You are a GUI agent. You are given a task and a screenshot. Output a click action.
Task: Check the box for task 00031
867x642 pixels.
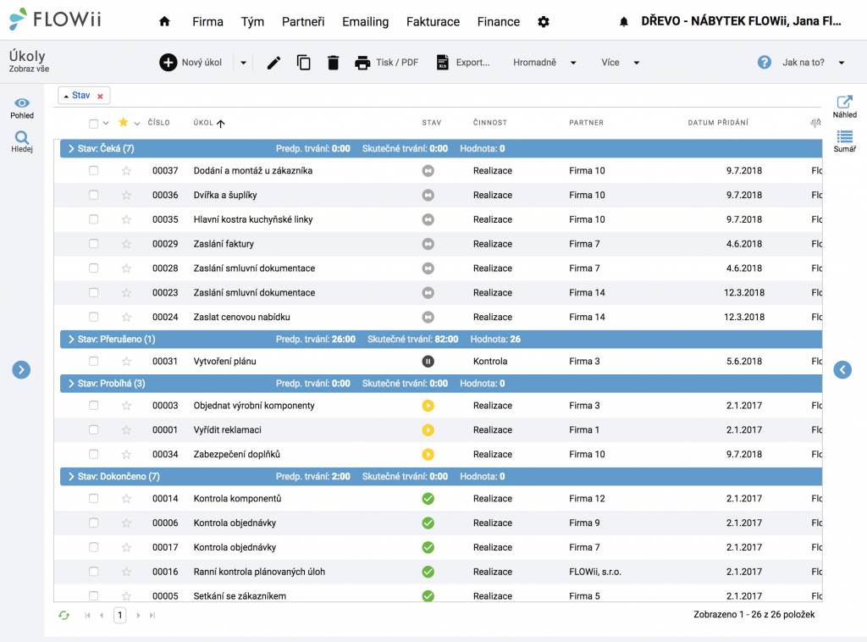(93, 361)
